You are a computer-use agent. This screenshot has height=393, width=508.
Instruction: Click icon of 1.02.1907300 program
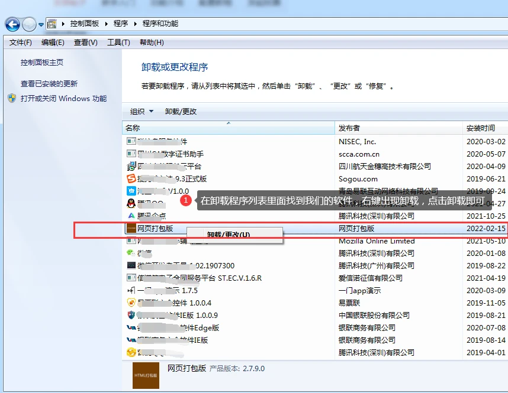(131, 265)
